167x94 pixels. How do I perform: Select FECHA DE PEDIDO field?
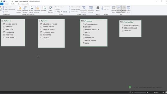click(49, 30)
